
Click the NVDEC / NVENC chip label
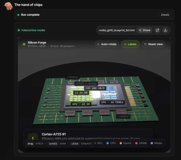[86, 83]
